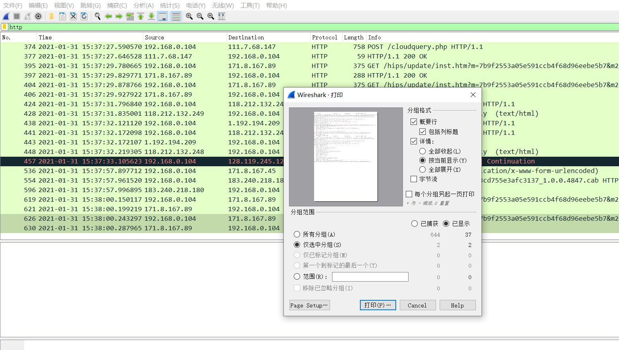Open the 工具(T) menu
Screen dimensions: 619x350
coord(250,6)
